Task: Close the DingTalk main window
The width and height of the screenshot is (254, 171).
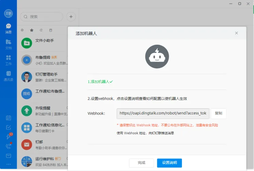Action: [x=248, y=3]
